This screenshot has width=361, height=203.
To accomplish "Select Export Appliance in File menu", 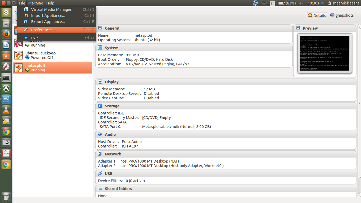I will tap(57, 22).
